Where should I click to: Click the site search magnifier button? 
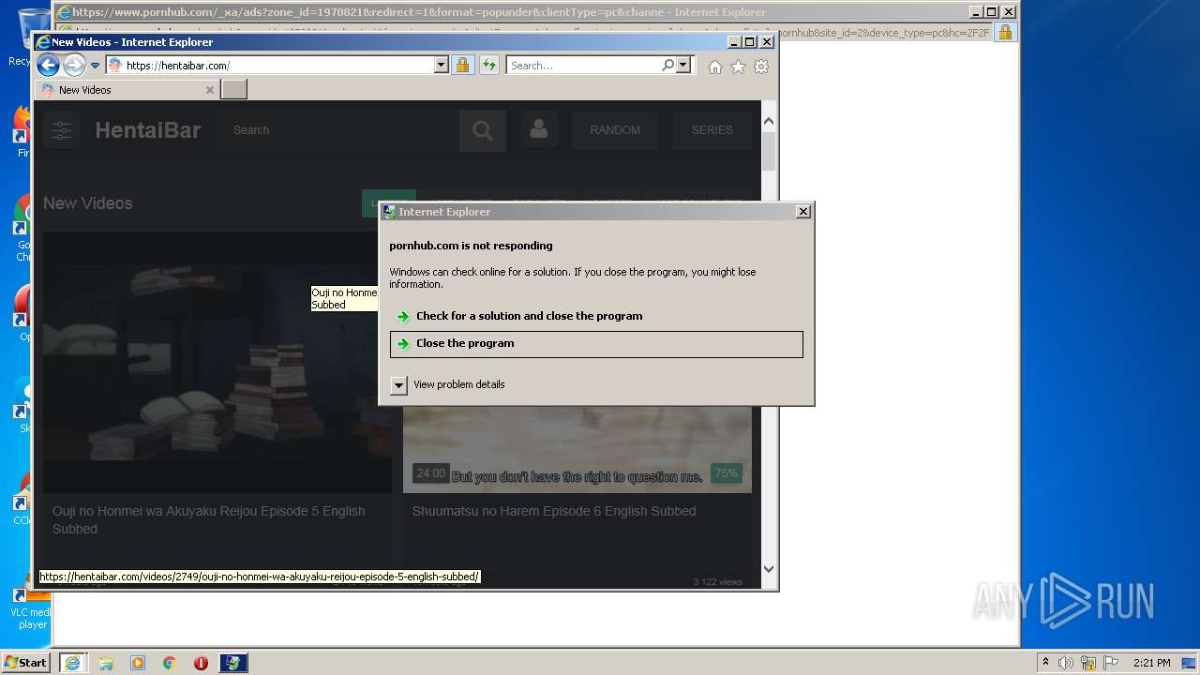483,131
